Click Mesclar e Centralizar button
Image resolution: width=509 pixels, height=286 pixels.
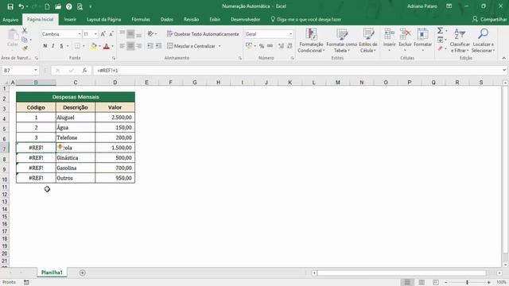[191, 46]
